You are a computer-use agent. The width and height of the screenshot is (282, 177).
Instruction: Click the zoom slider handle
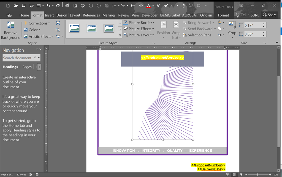point(257,175)
